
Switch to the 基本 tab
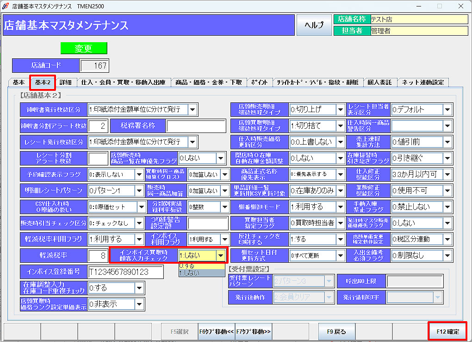tap(19, 82)
